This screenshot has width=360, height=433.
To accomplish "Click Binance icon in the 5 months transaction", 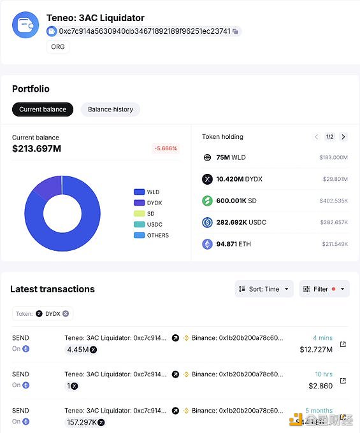I will [187, 411].
